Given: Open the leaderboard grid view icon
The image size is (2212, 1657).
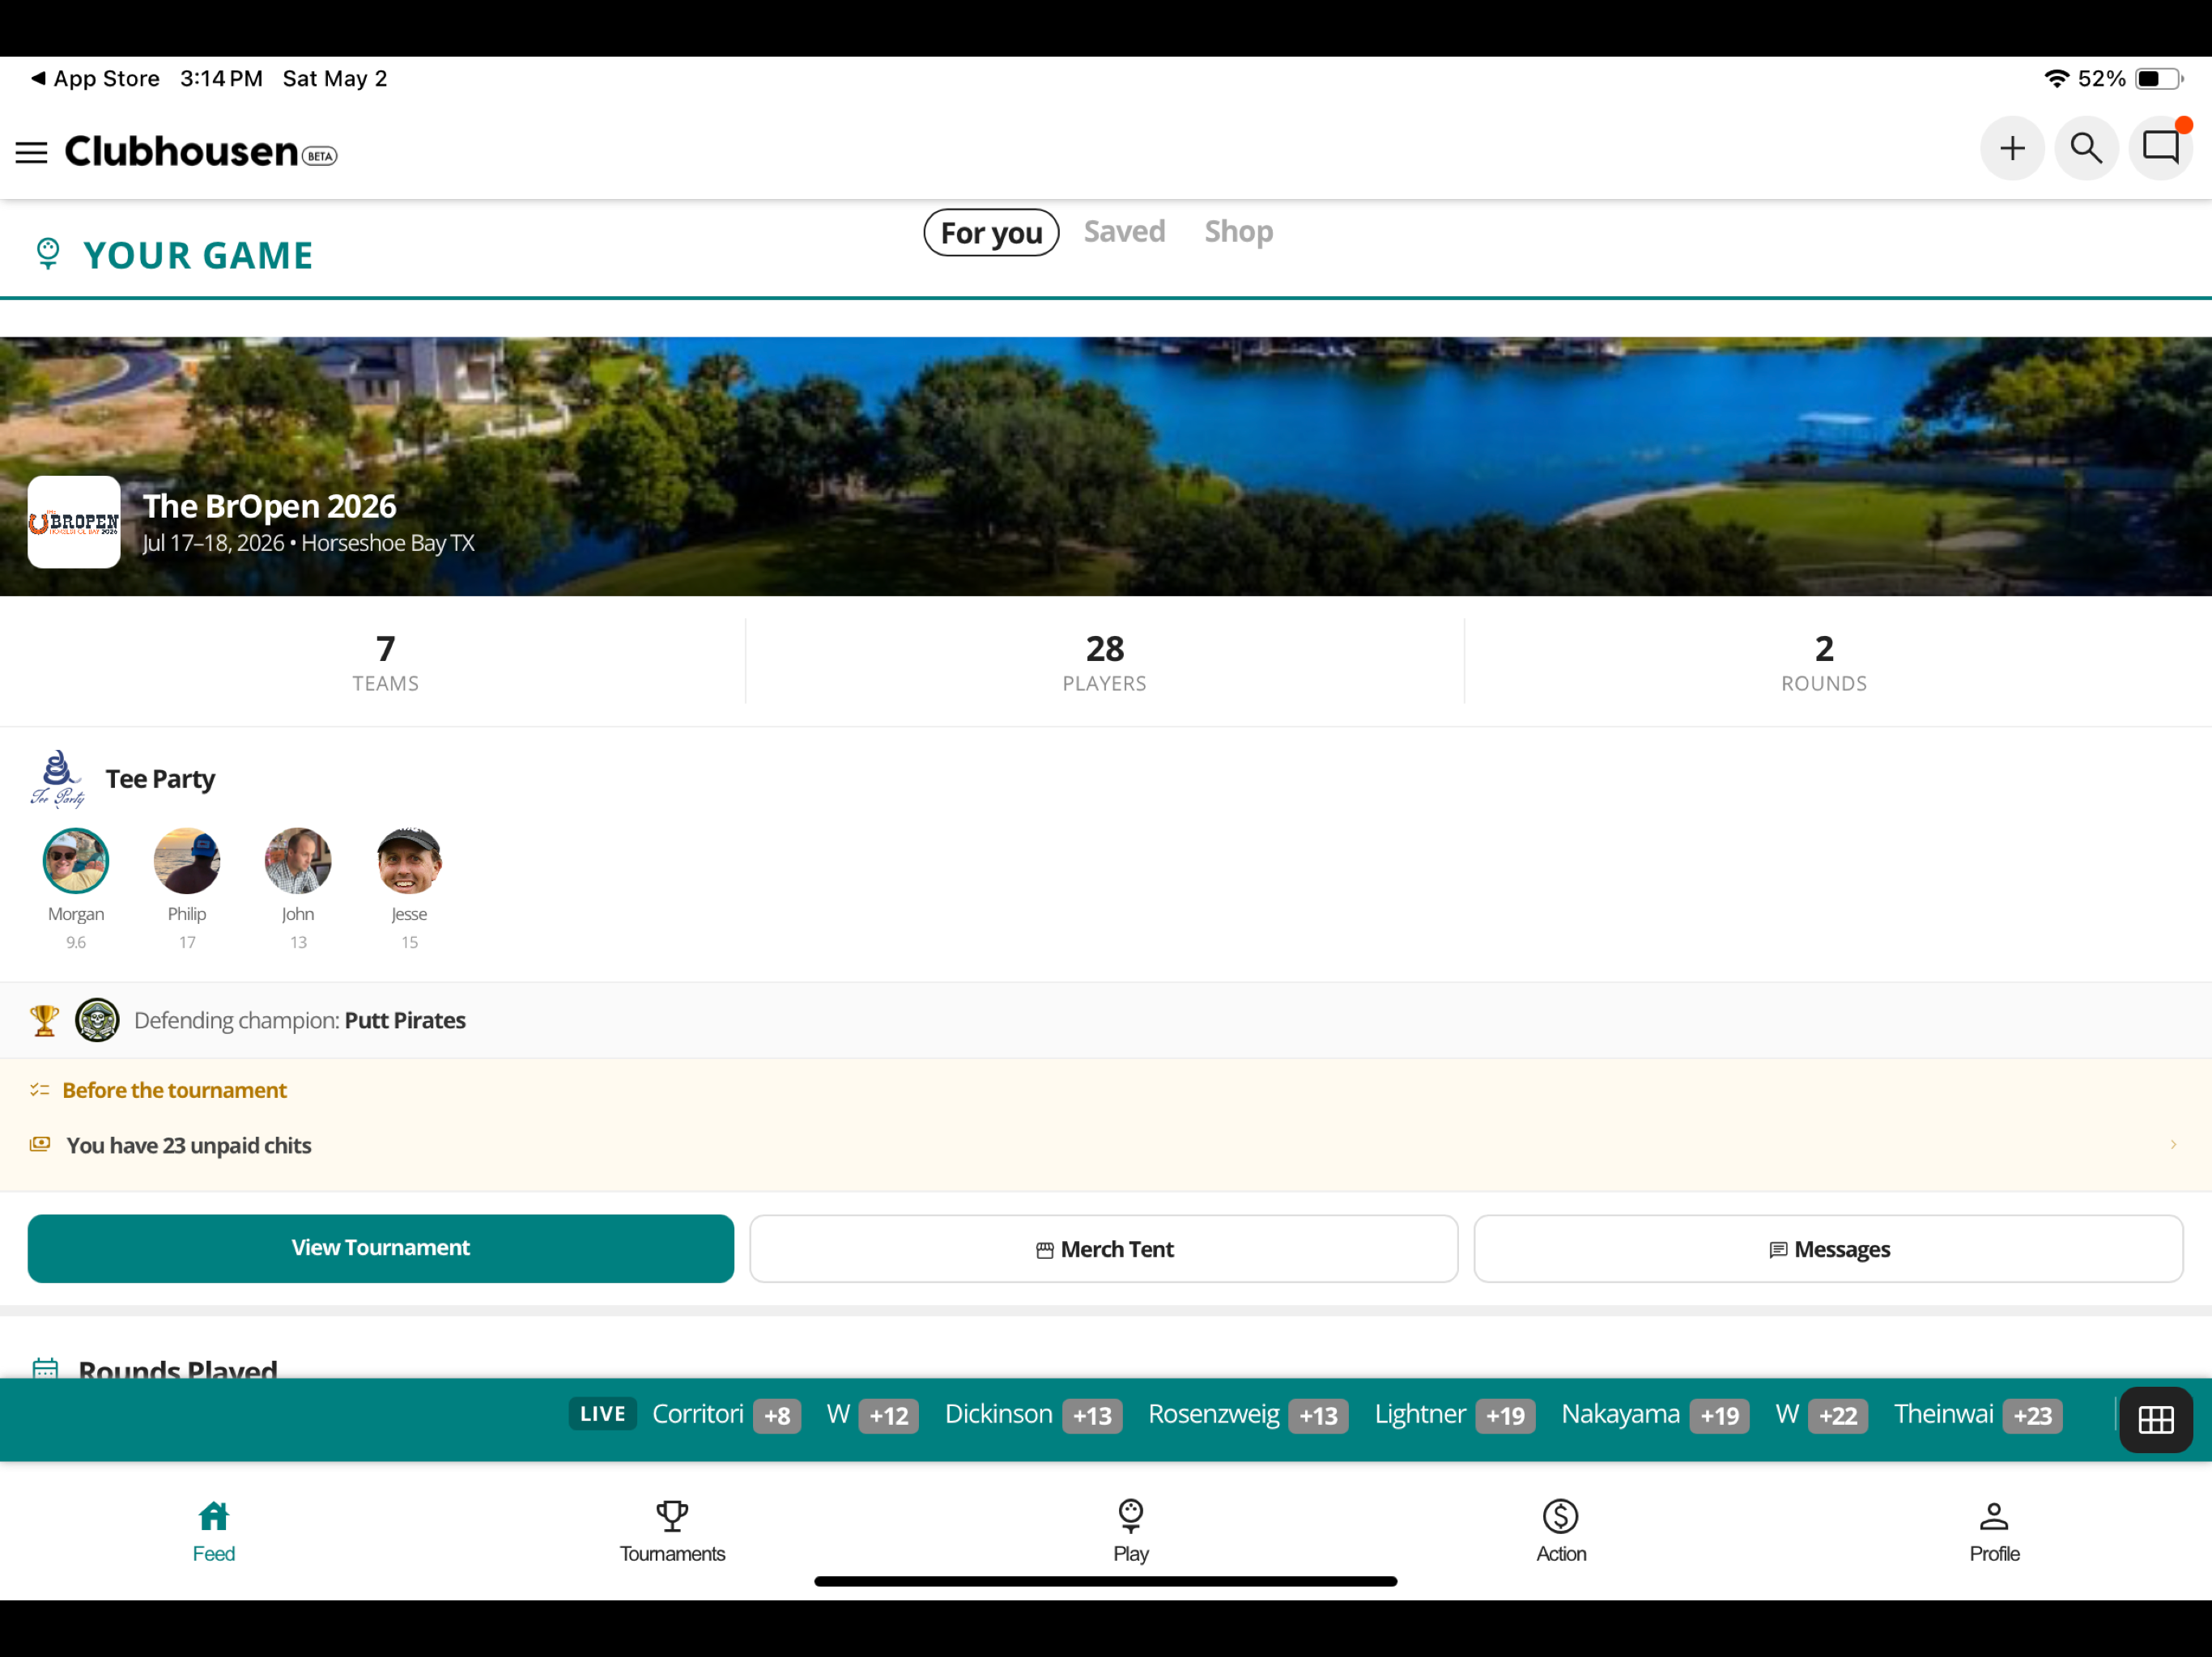Looking at the screenshot, I should pyautogui.click(x=2155, y=1419).
